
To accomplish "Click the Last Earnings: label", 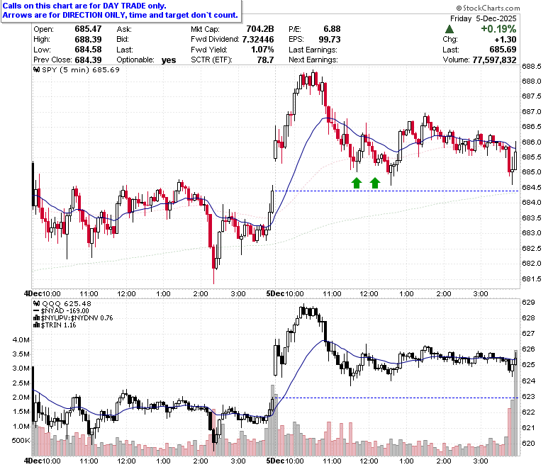I will (x=313, y=50).
